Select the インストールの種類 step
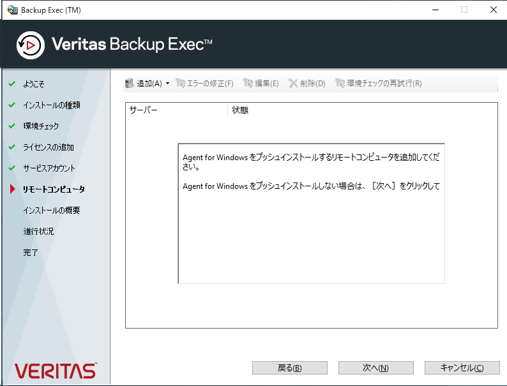 [x=52, y=105]
